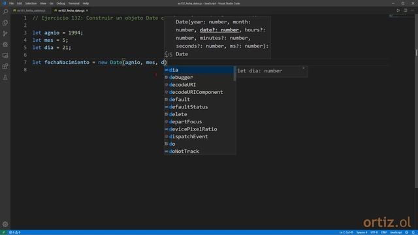Click the variable icon next to dia suggestion
Image resolution: width=418 pixels, height=235 pixels.
tap(167, 70)
